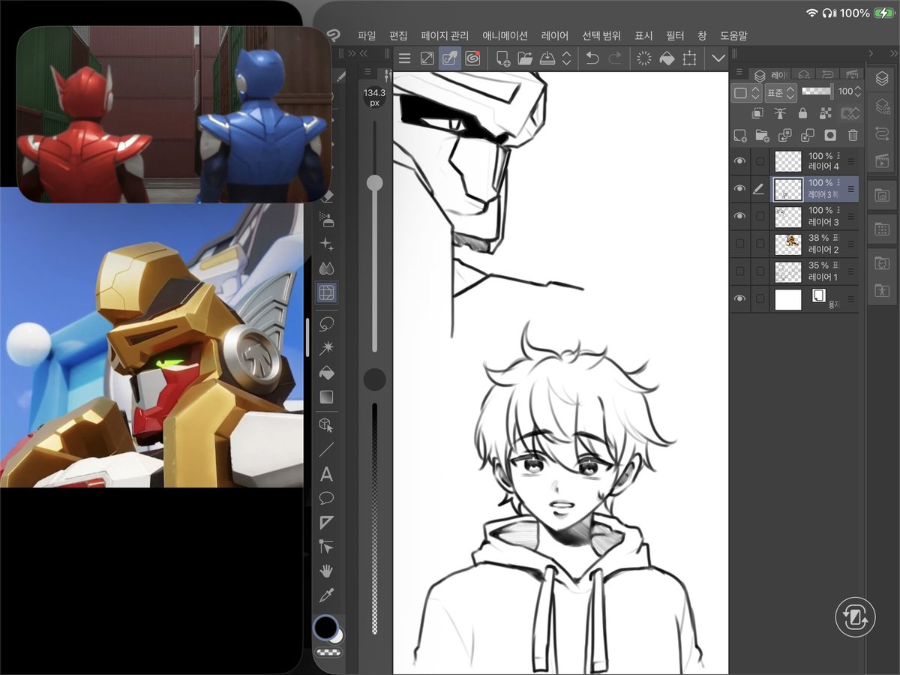Select the Text 'A' tool
The height and width of the screenshot is (675, 900).
tap(327, 474)
